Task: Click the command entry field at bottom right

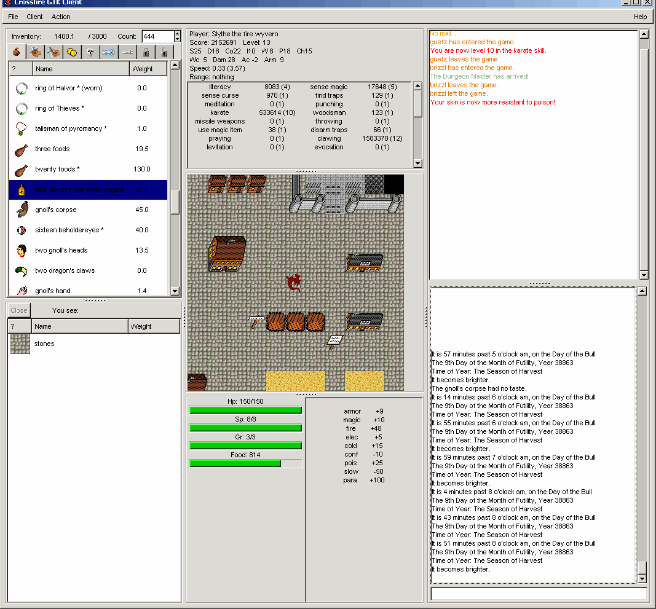Action: click(x=539, y=594)
